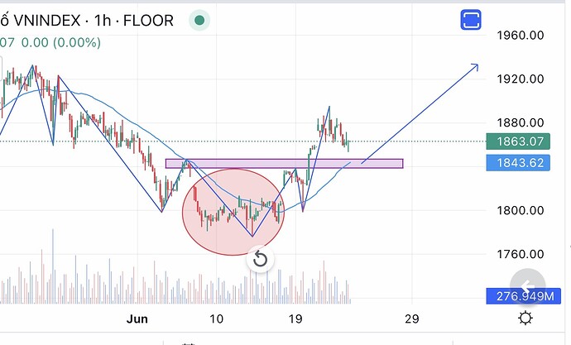This screenshot has height=345, width=571.
Task: Click the scroll-to-latest bar arrow button
Action: coord(527,286)
